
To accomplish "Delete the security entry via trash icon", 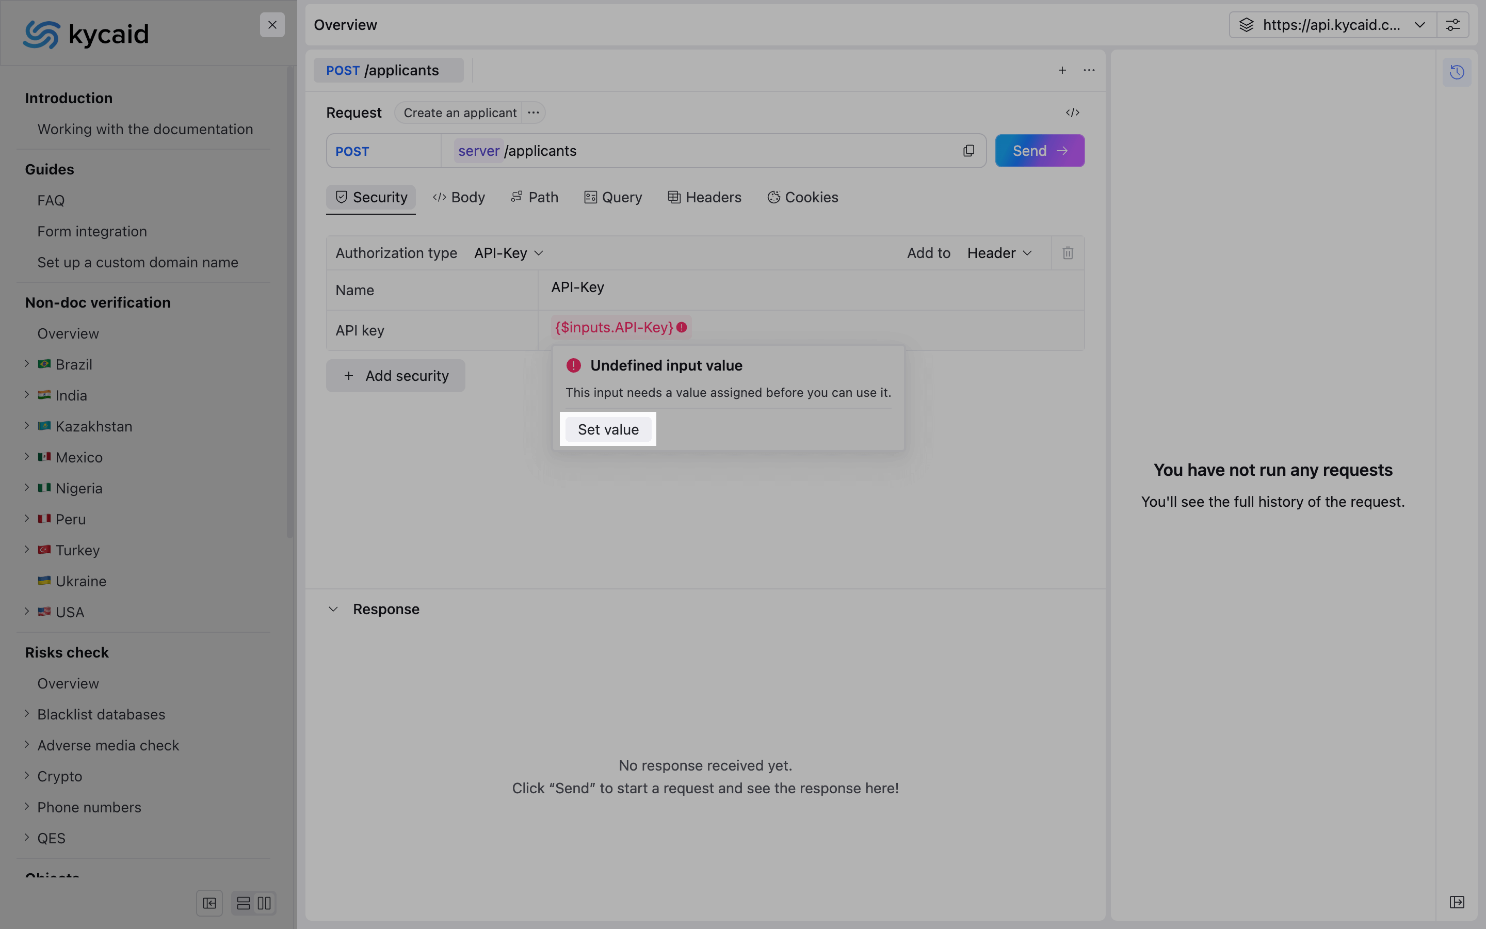I will point(1068,253).
